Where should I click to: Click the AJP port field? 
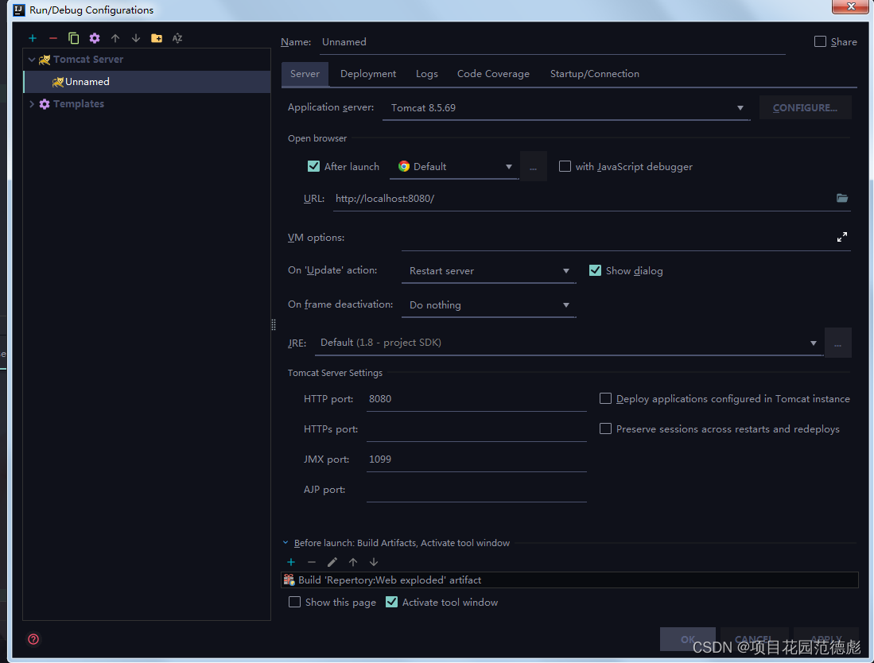coord(476,490)
